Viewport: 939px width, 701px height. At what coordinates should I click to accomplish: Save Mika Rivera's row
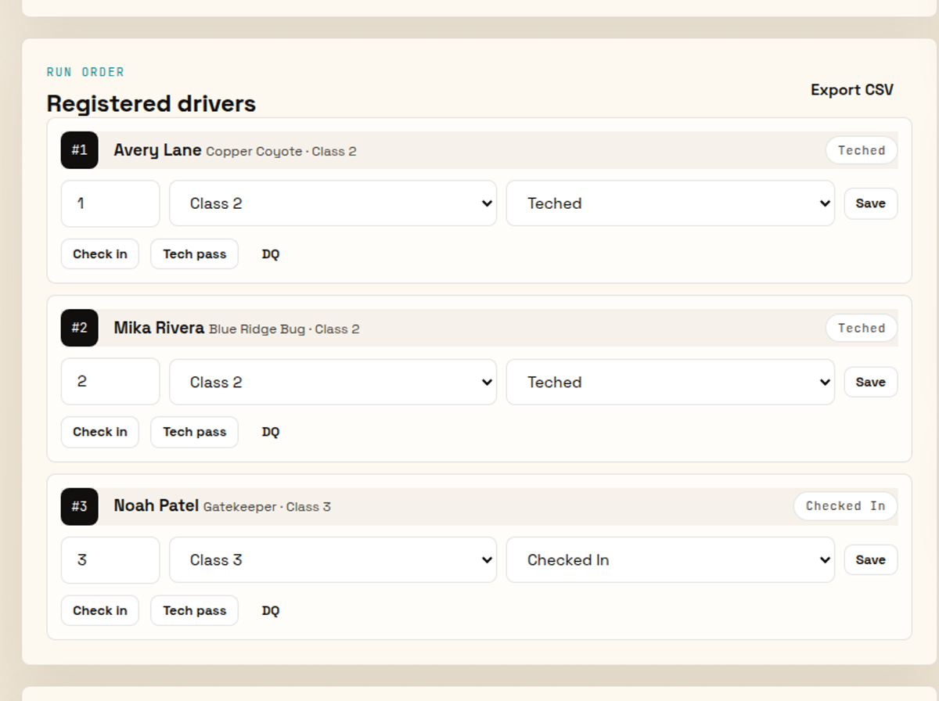click(x=871, y=382)
